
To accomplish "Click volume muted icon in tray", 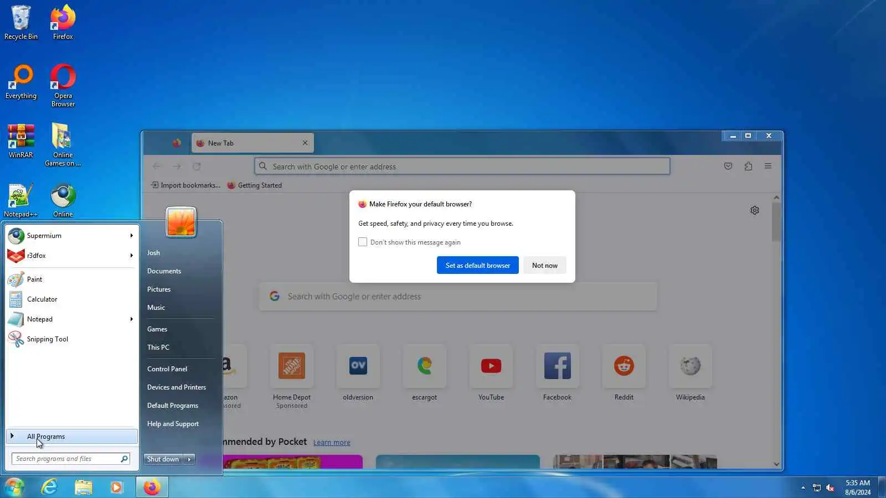I will click(830, 487).
